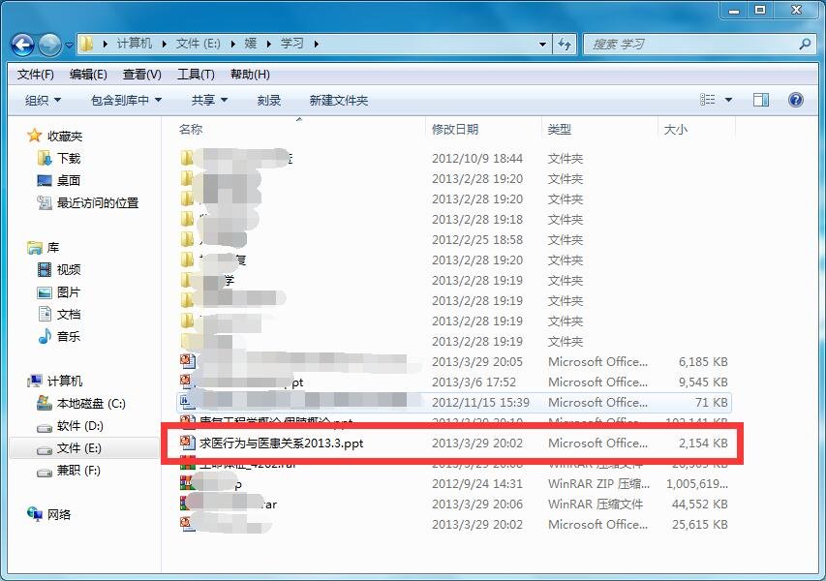Image resolution: width=826 pixels, height=581 pixels.
Task: Expand the 包含到库中 dropdown
Action: [x=126, y=100]
